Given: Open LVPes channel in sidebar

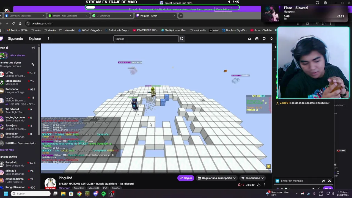Looking at the screenshot, I should click(18, 74).
